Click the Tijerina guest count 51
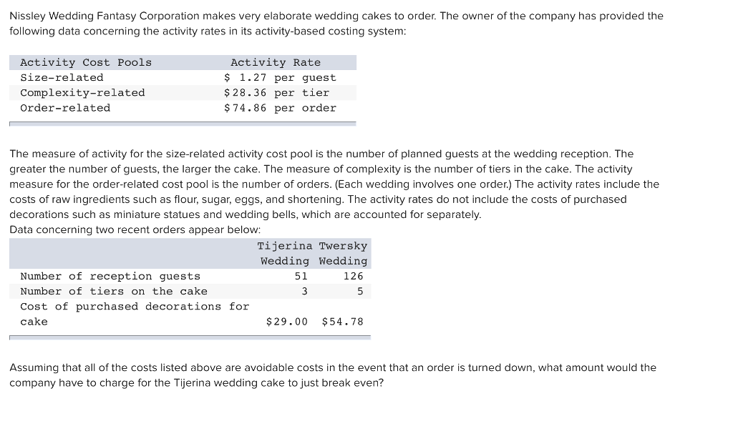This screenshot has width=733, height=421. (301, 277)
